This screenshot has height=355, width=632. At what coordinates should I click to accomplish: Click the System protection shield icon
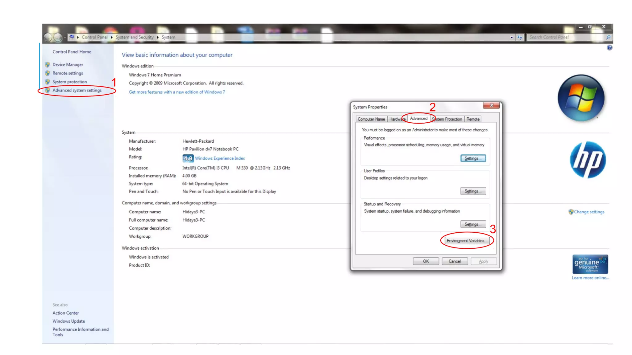[x=47, y=82]
